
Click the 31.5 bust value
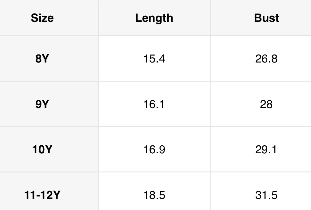coord(266,195)
